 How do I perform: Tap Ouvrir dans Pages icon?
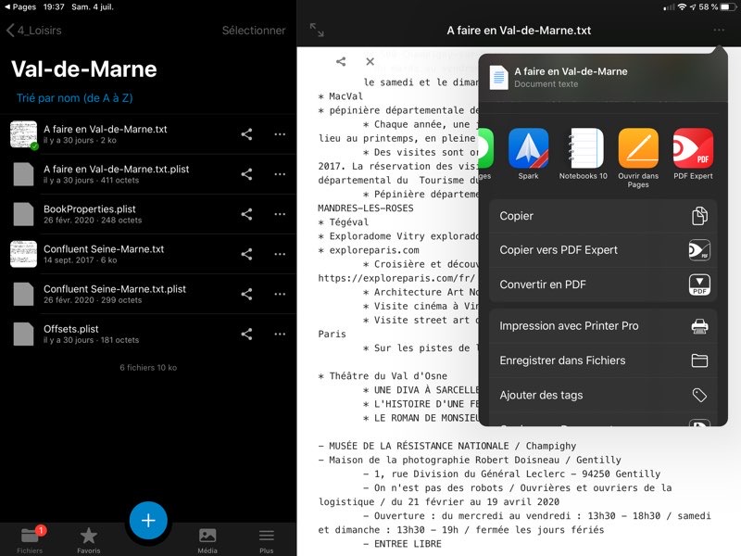pos(637,148)
